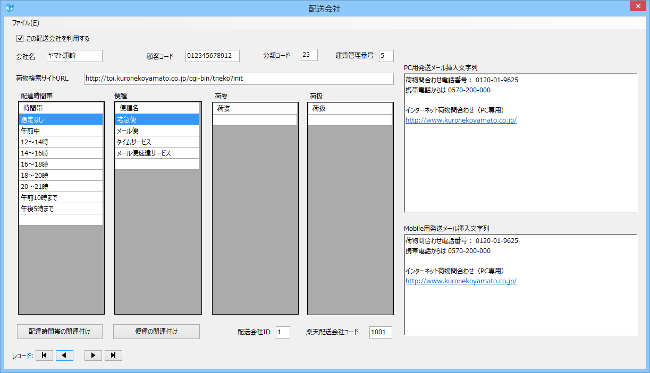Select 宅急便 in the 便種 list
This screenshot has height=373, width=650.
(x=157, y=120)
